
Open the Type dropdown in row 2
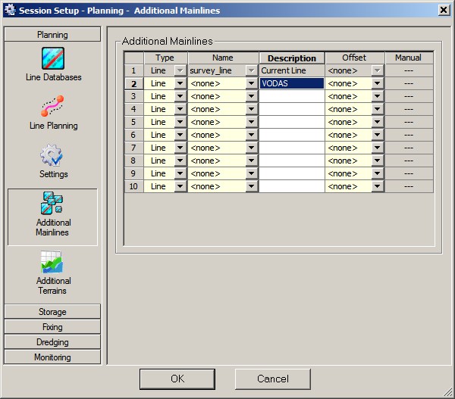tap(180, 83)
